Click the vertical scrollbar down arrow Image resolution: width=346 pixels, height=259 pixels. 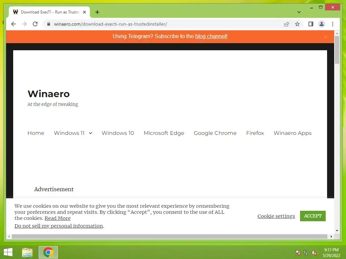tap(337, 231)
